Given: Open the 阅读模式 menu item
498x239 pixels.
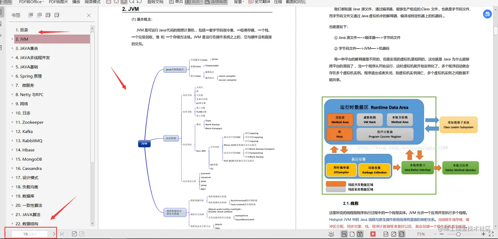Looking at the screenshot, I should [x=92, y=2].
